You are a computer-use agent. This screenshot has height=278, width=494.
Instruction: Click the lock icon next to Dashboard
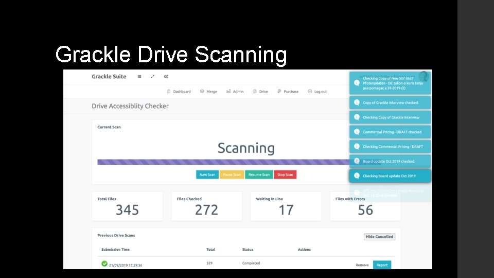(169, 92)
